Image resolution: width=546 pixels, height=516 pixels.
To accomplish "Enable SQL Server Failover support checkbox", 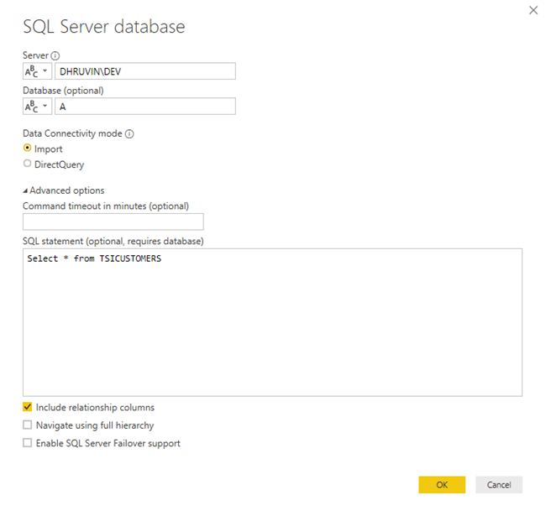I will pyautogui.click(x=28, y=443).
